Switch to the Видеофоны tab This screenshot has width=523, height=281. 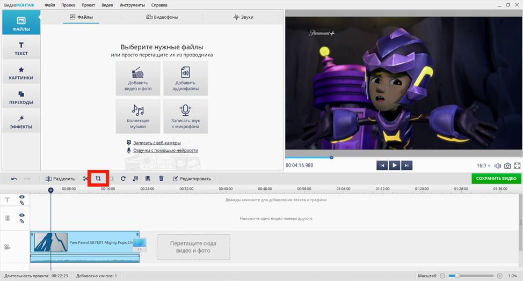(x=162, y=17)
